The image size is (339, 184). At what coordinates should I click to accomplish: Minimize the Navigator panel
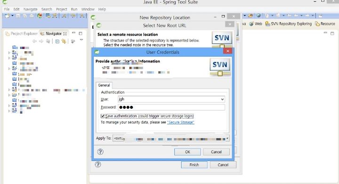[74, 33]
